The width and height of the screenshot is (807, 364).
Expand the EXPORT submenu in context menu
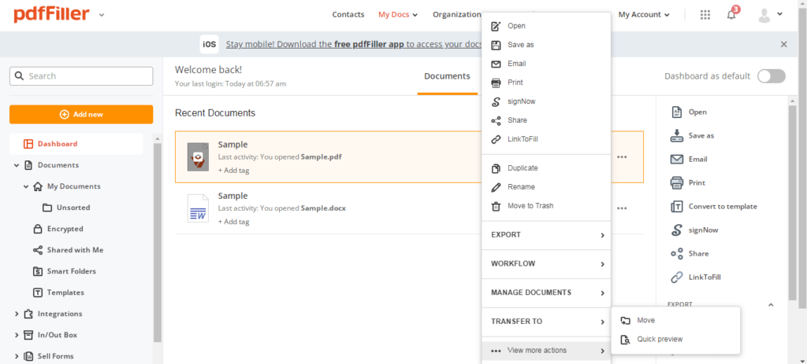coord(546,235)
